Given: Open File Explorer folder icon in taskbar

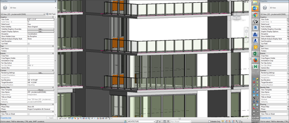Looking at the screenshot, I should pos(255,2).
